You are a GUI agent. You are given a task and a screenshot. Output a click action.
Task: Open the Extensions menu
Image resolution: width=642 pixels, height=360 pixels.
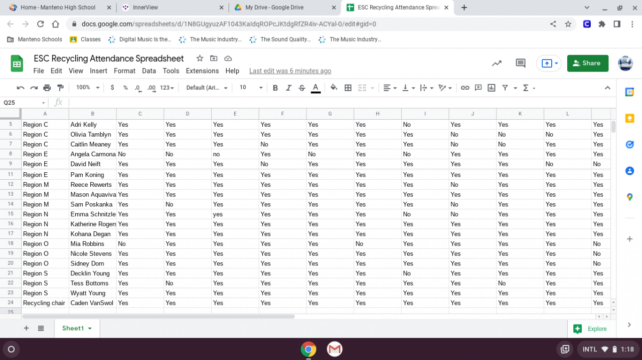click(x=202, y=71)
